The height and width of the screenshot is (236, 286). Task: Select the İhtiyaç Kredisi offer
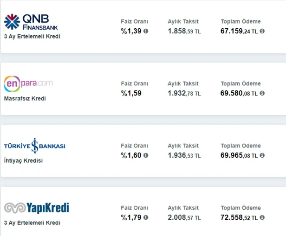pos(23,161)
